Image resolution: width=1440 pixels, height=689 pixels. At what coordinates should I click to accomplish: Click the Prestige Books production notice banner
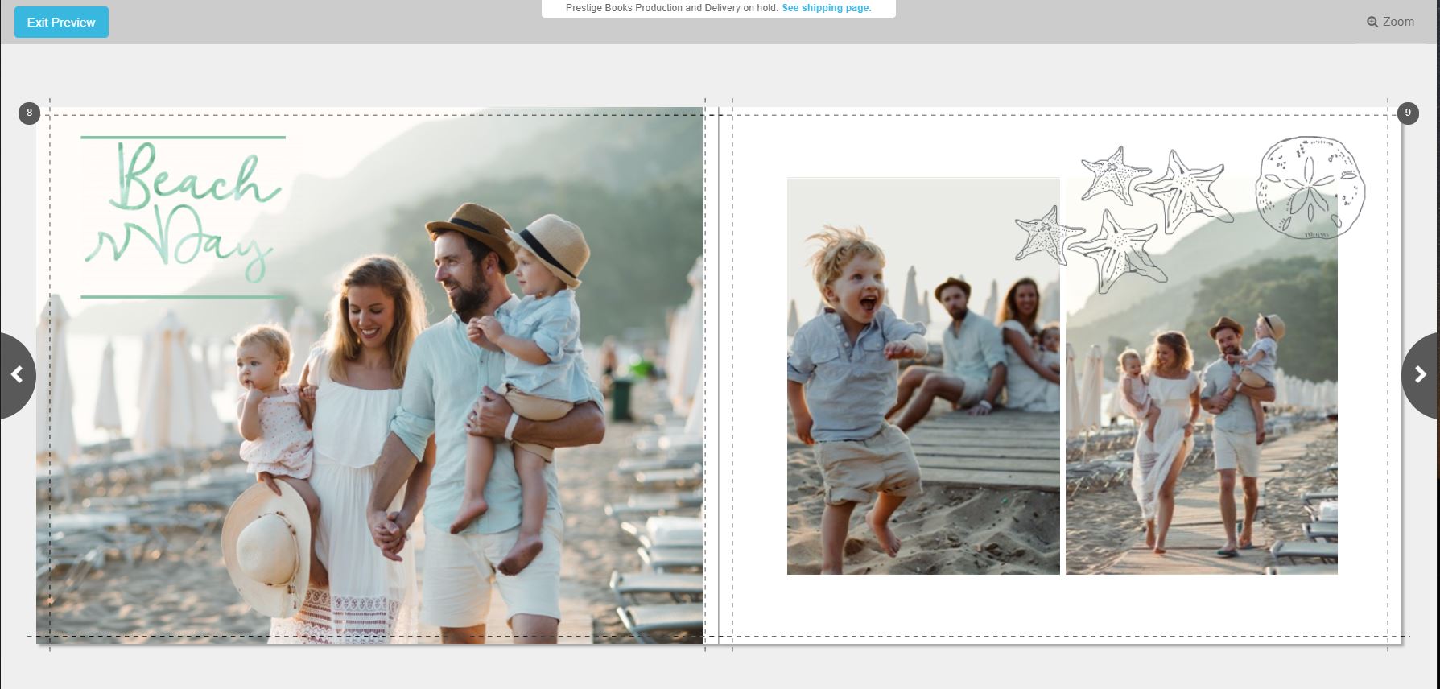click(x=718, y=9)
